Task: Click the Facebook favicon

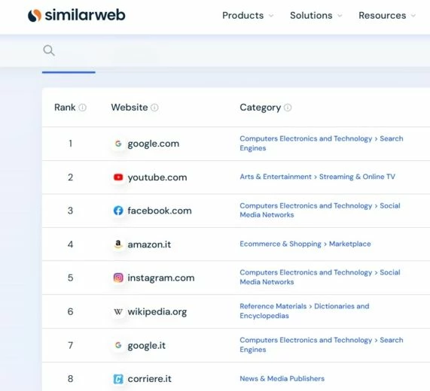Action: 118,211
